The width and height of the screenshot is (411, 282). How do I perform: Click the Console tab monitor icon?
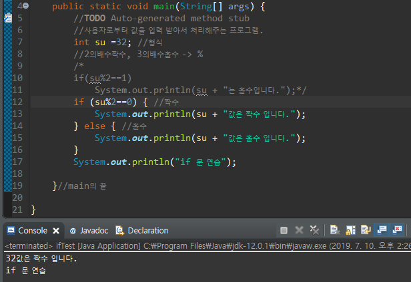click(11, 231)
